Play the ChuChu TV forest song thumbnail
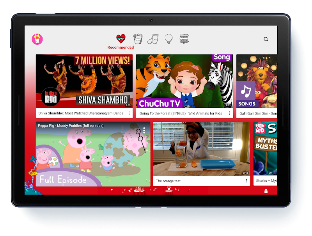 click(x=184, y=81)
